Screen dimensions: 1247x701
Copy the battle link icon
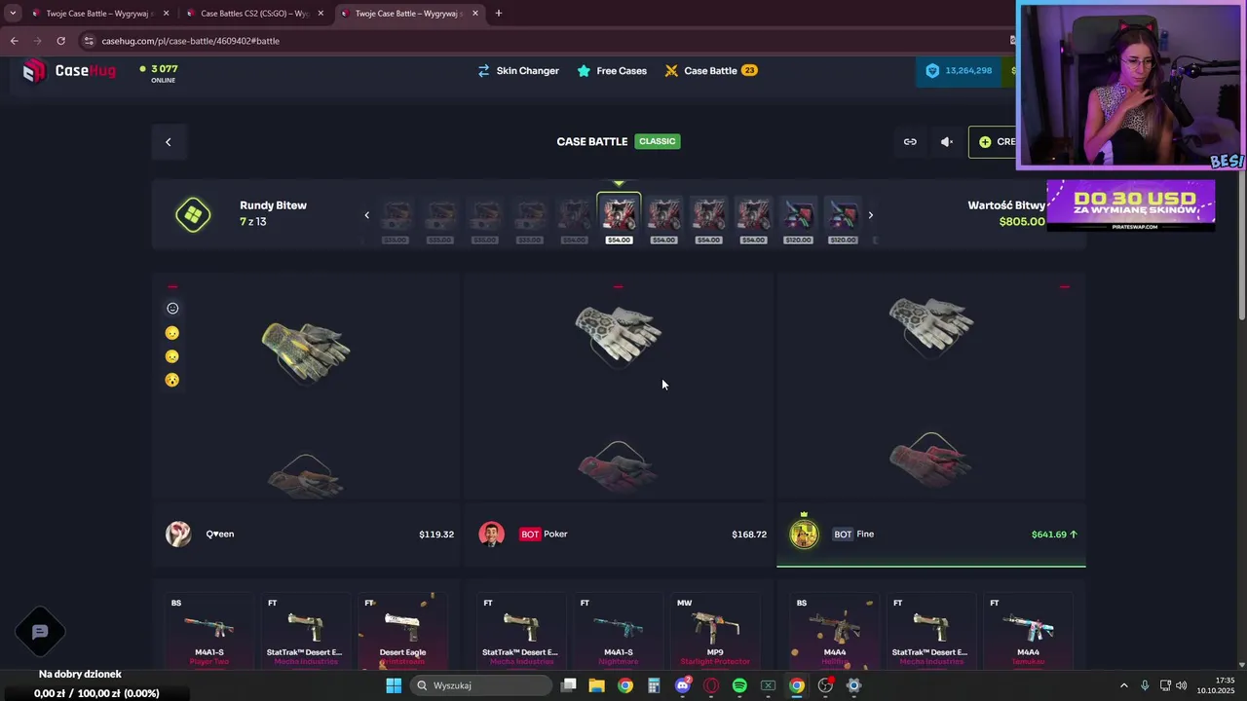click(x=910, y=142)
